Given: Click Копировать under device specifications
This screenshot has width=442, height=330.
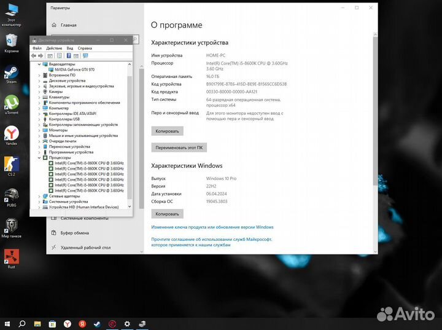Looking at the screenshot, I should pos(167,131).
